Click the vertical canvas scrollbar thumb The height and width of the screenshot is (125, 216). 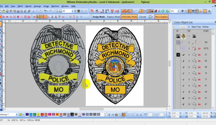170,63
